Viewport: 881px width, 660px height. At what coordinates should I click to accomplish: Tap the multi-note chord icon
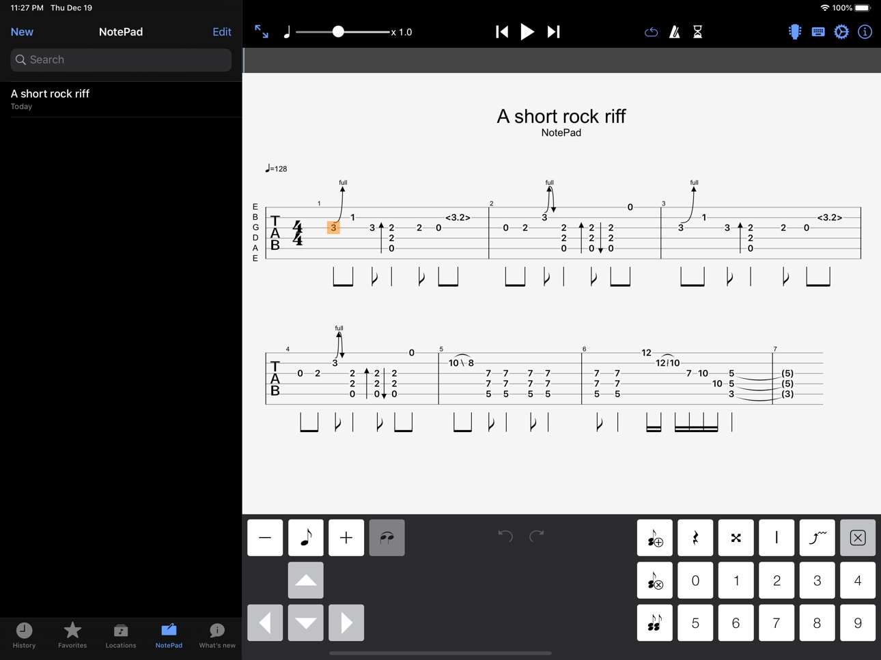click(x=655, y=622)
